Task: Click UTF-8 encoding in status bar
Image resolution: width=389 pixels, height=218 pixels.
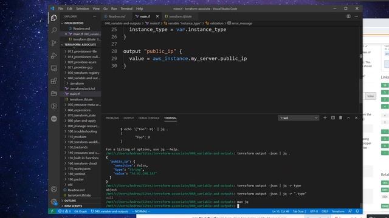Action: (314, 211)
